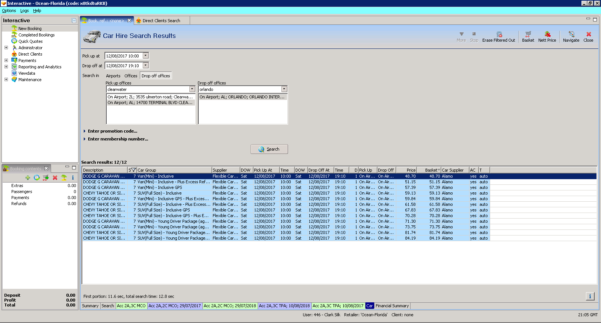
Task: Switch search to Airports option
Action: (x=113, y=76)
